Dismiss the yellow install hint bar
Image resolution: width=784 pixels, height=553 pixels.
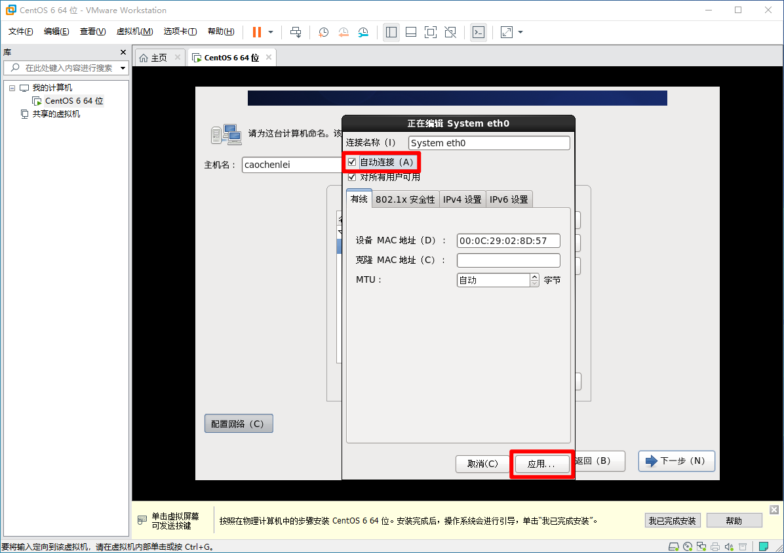pos(774,510)
